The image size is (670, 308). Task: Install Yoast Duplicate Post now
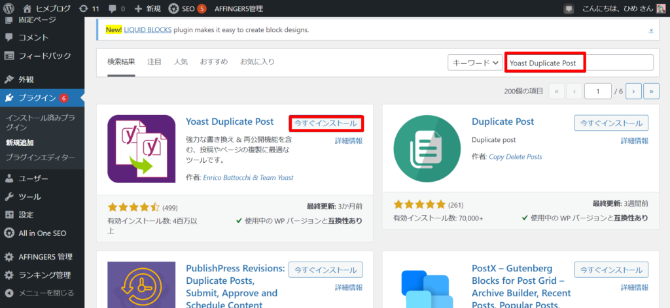(326, 124)
